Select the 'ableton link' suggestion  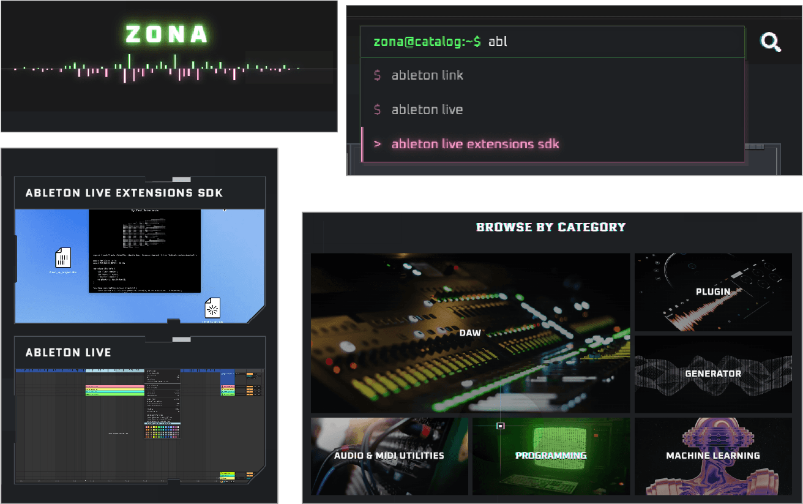point(552,75)
